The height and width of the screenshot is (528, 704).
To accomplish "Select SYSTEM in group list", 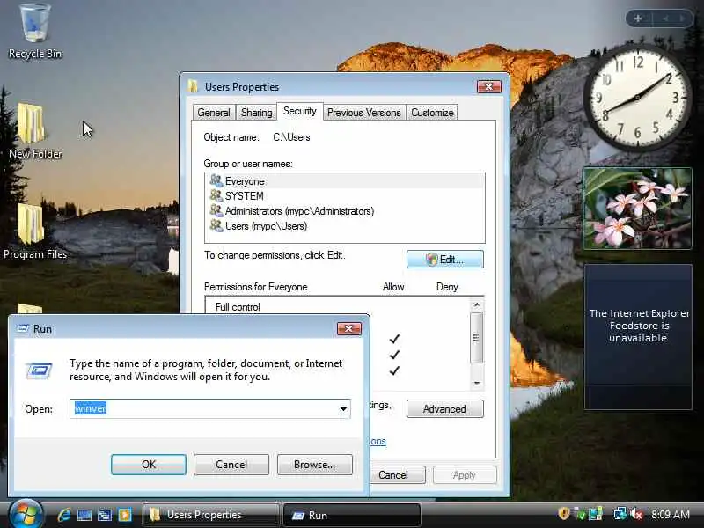I will coord(345,195).
